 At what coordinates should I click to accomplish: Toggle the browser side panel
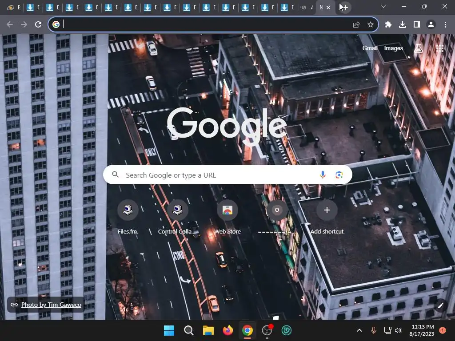(x=417, y=25)
